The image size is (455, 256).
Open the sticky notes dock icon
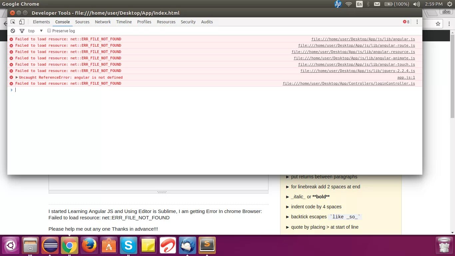148,246
